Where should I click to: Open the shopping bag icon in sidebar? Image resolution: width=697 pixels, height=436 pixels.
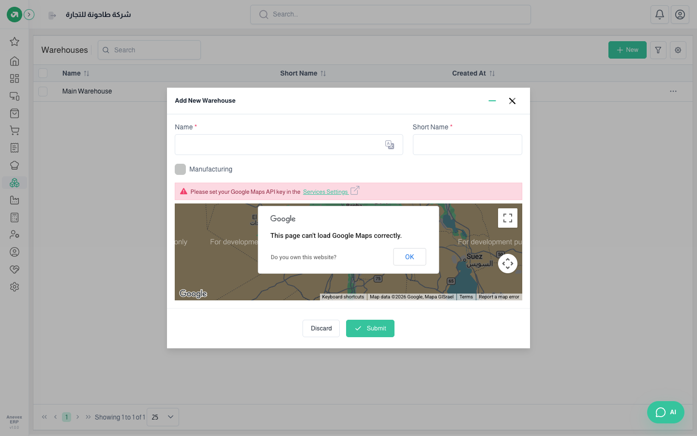pyautogui.click(x=15, y=113)
